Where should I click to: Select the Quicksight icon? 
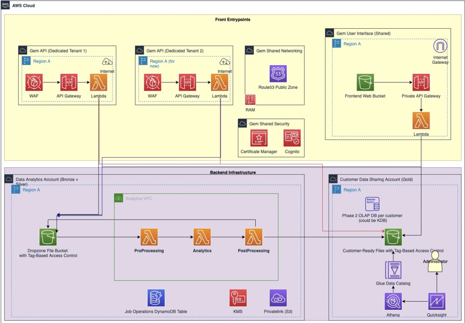[437, 302]
